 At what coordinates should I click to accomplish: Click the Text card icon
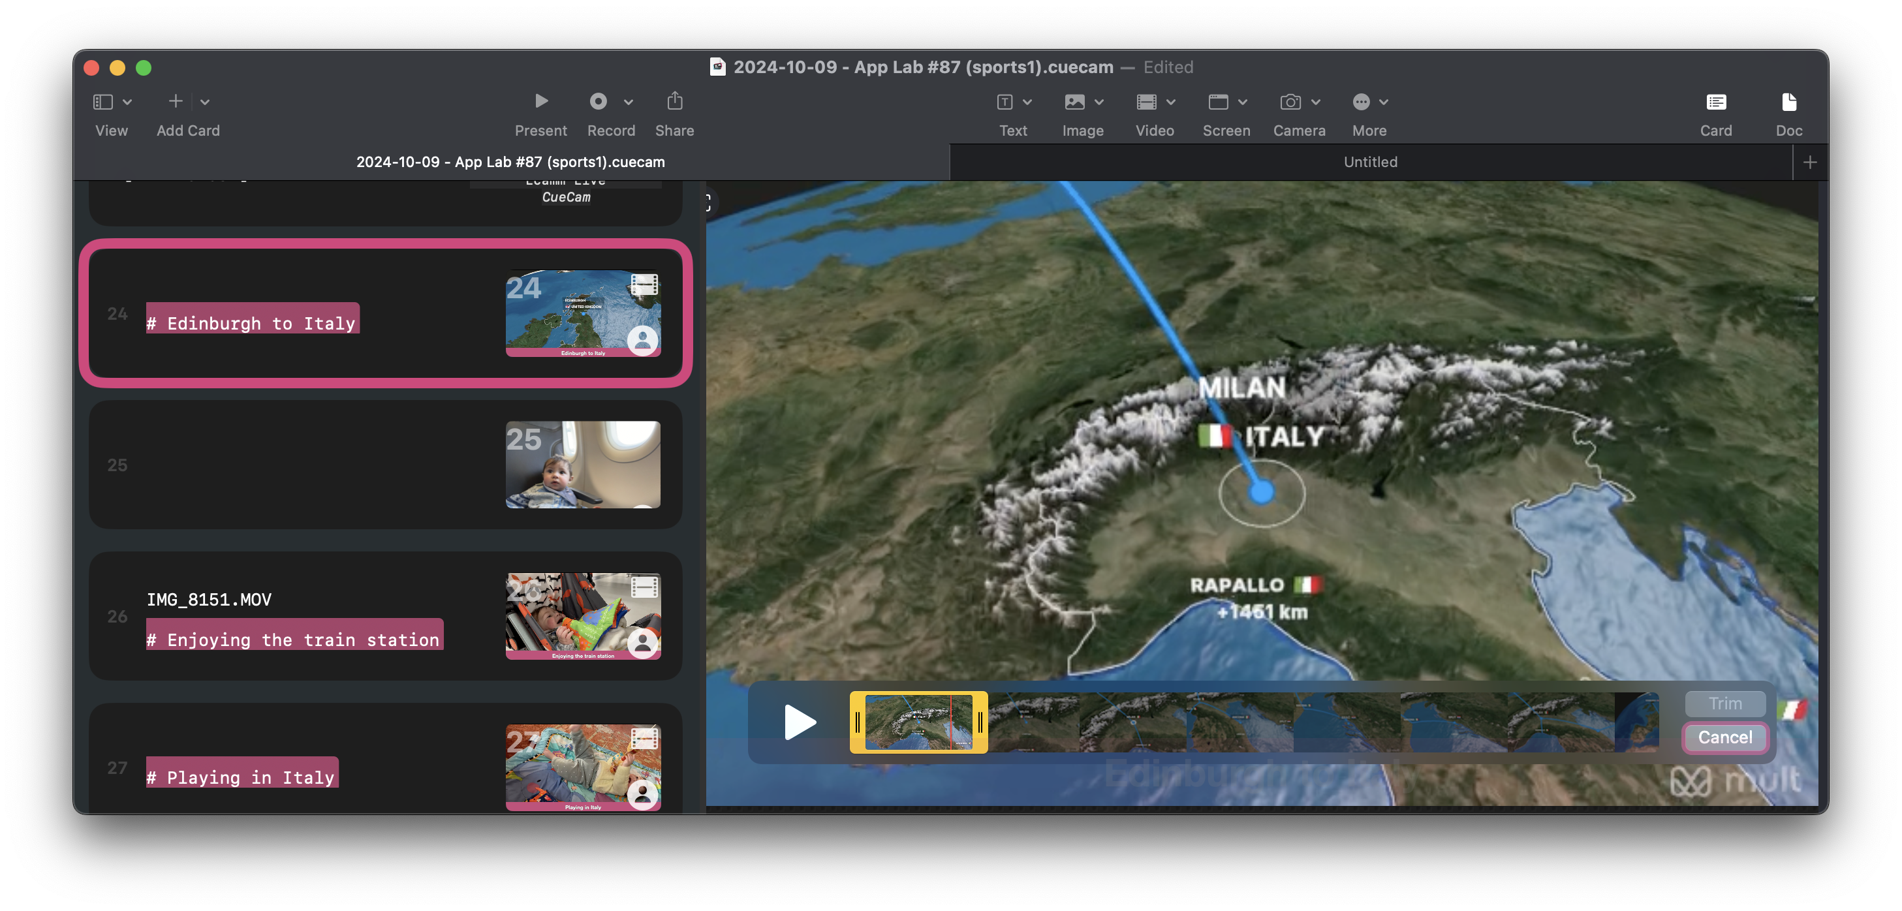coord(1004,102)
